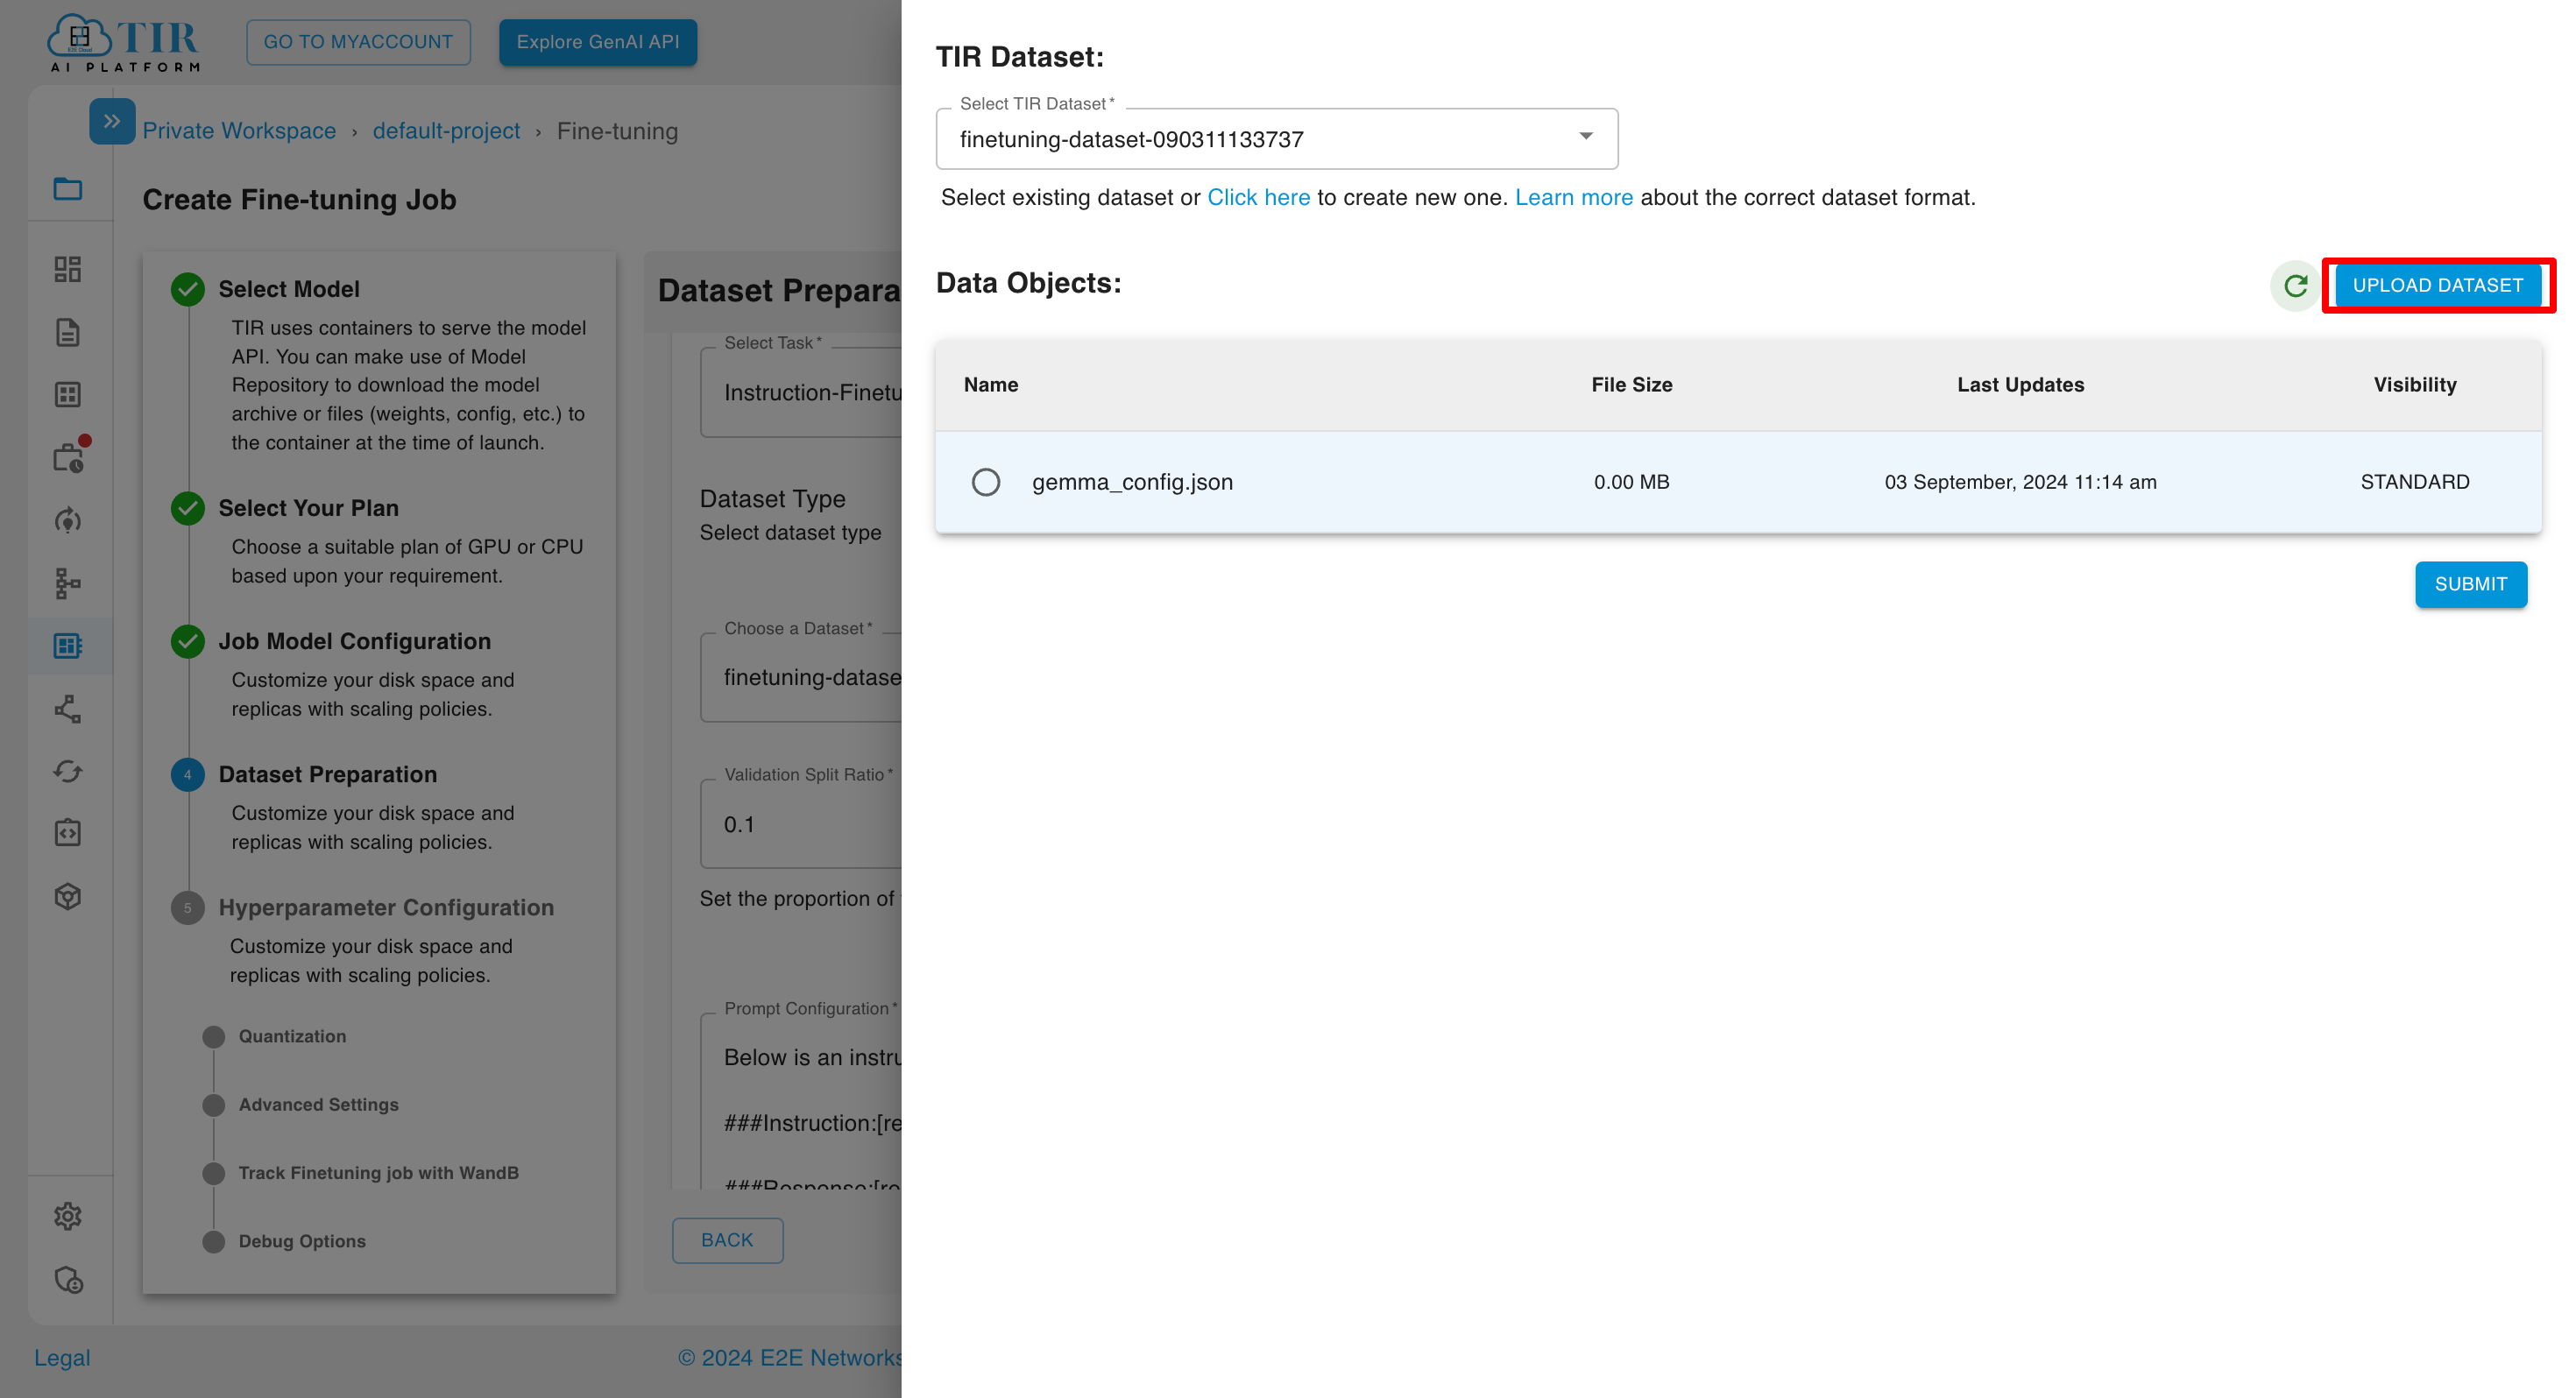Click the STANDARD visibility value
The image size is (2576, 1398).
pyautogui.click(x=2414, y=482)
